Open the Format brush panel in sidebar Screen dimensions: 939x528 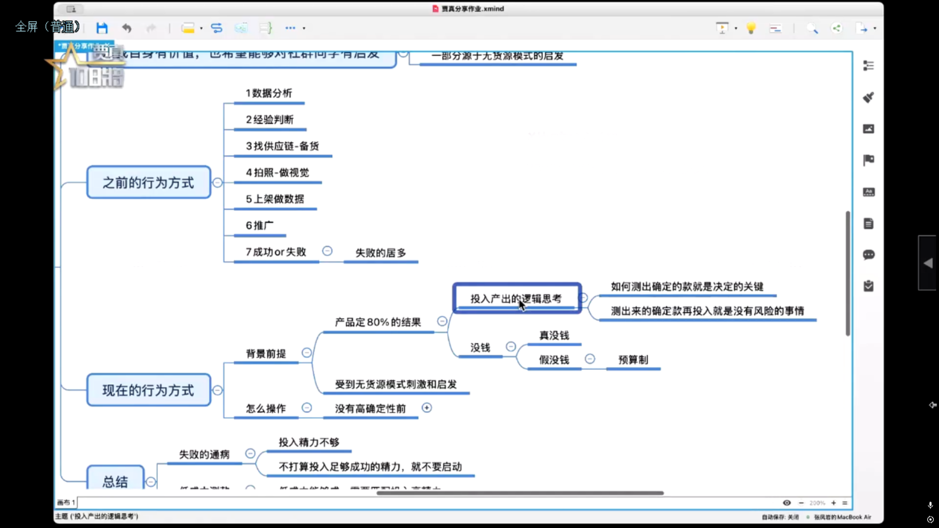click(869, 97)
